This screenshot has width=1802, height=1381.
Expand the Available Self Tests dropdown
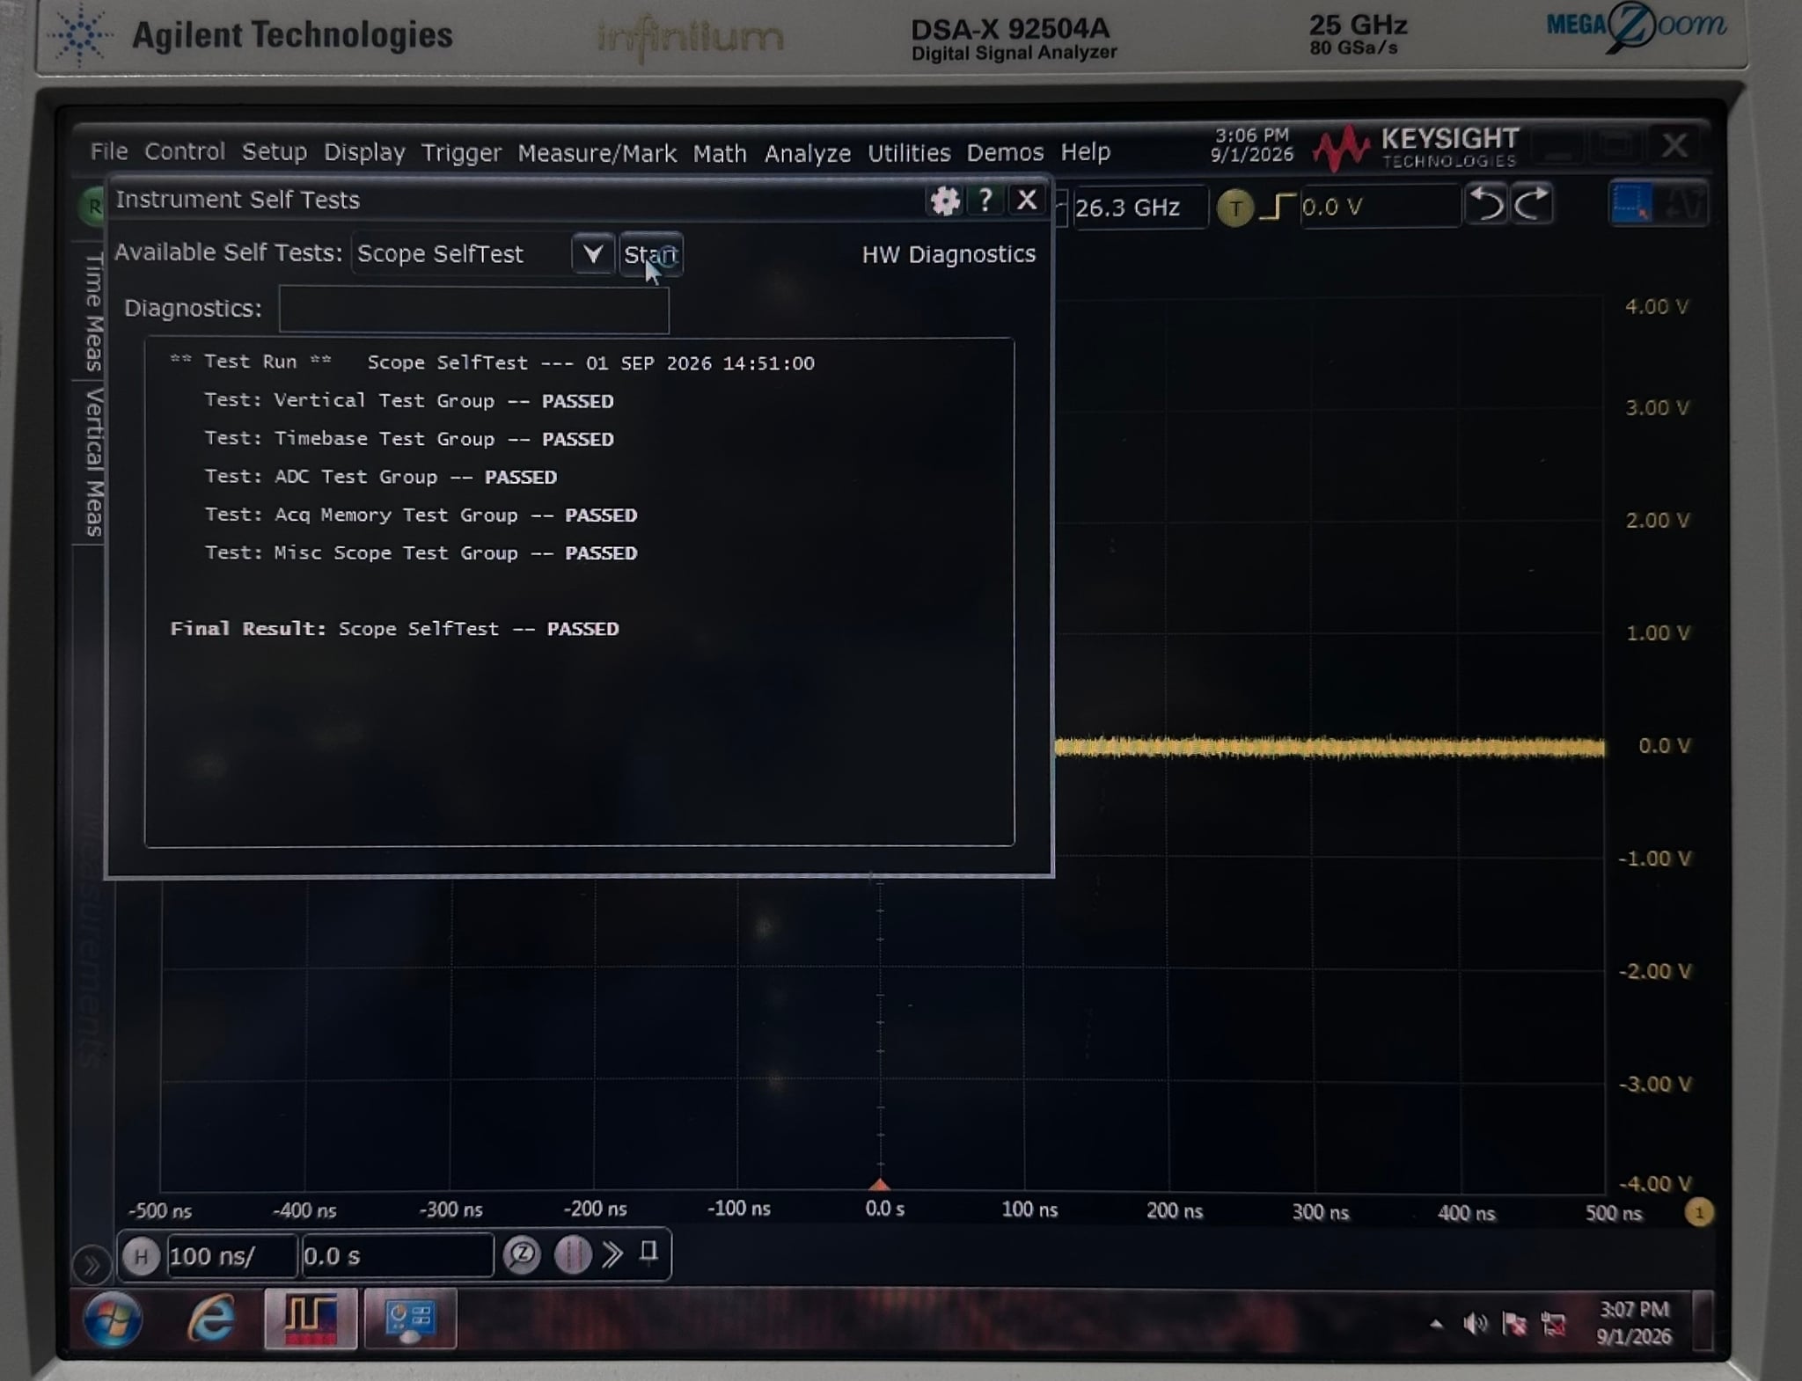pos(592,254)
